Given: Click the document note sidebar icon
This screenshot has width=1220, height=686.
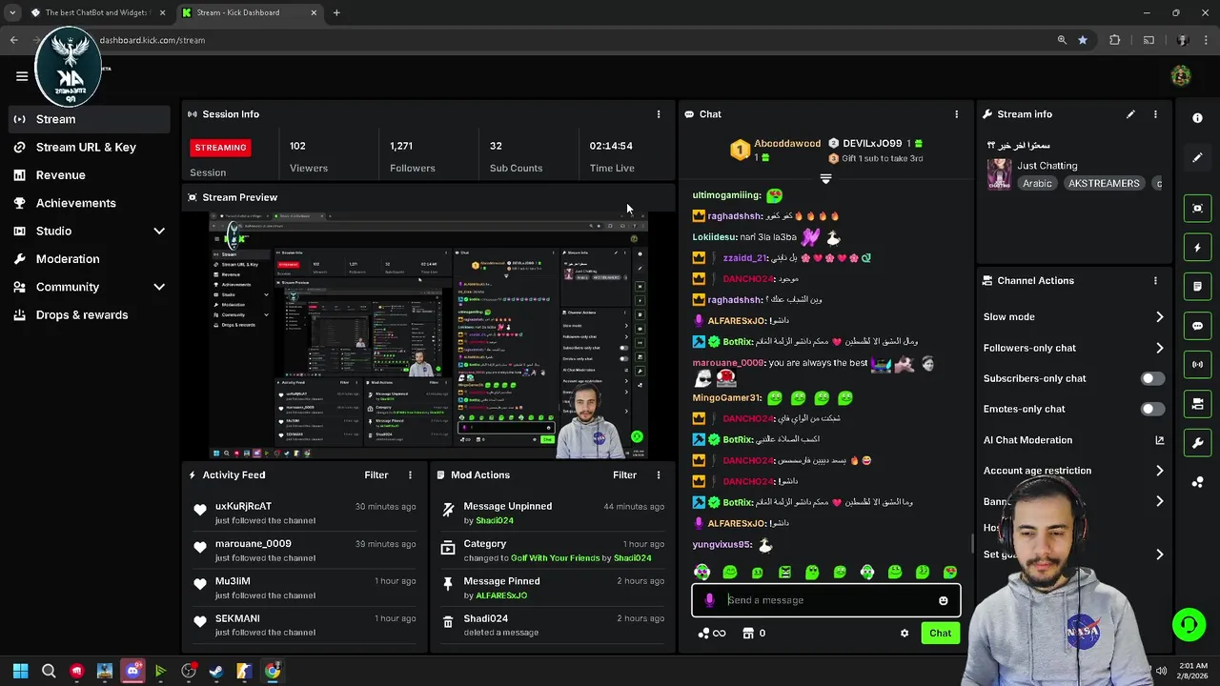Looking at the screenshot, I should pyautogui.click(x=1197, y=286).
